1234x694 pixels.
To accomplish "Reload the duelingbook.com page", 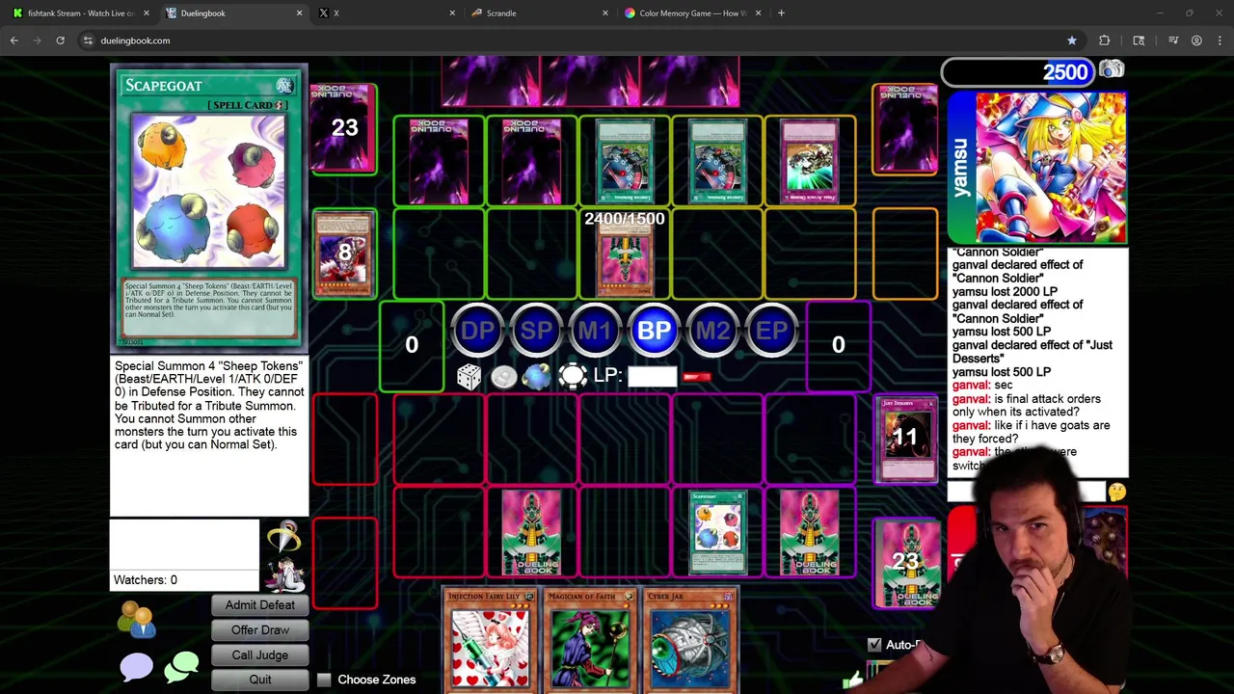I will pos(60,40).
